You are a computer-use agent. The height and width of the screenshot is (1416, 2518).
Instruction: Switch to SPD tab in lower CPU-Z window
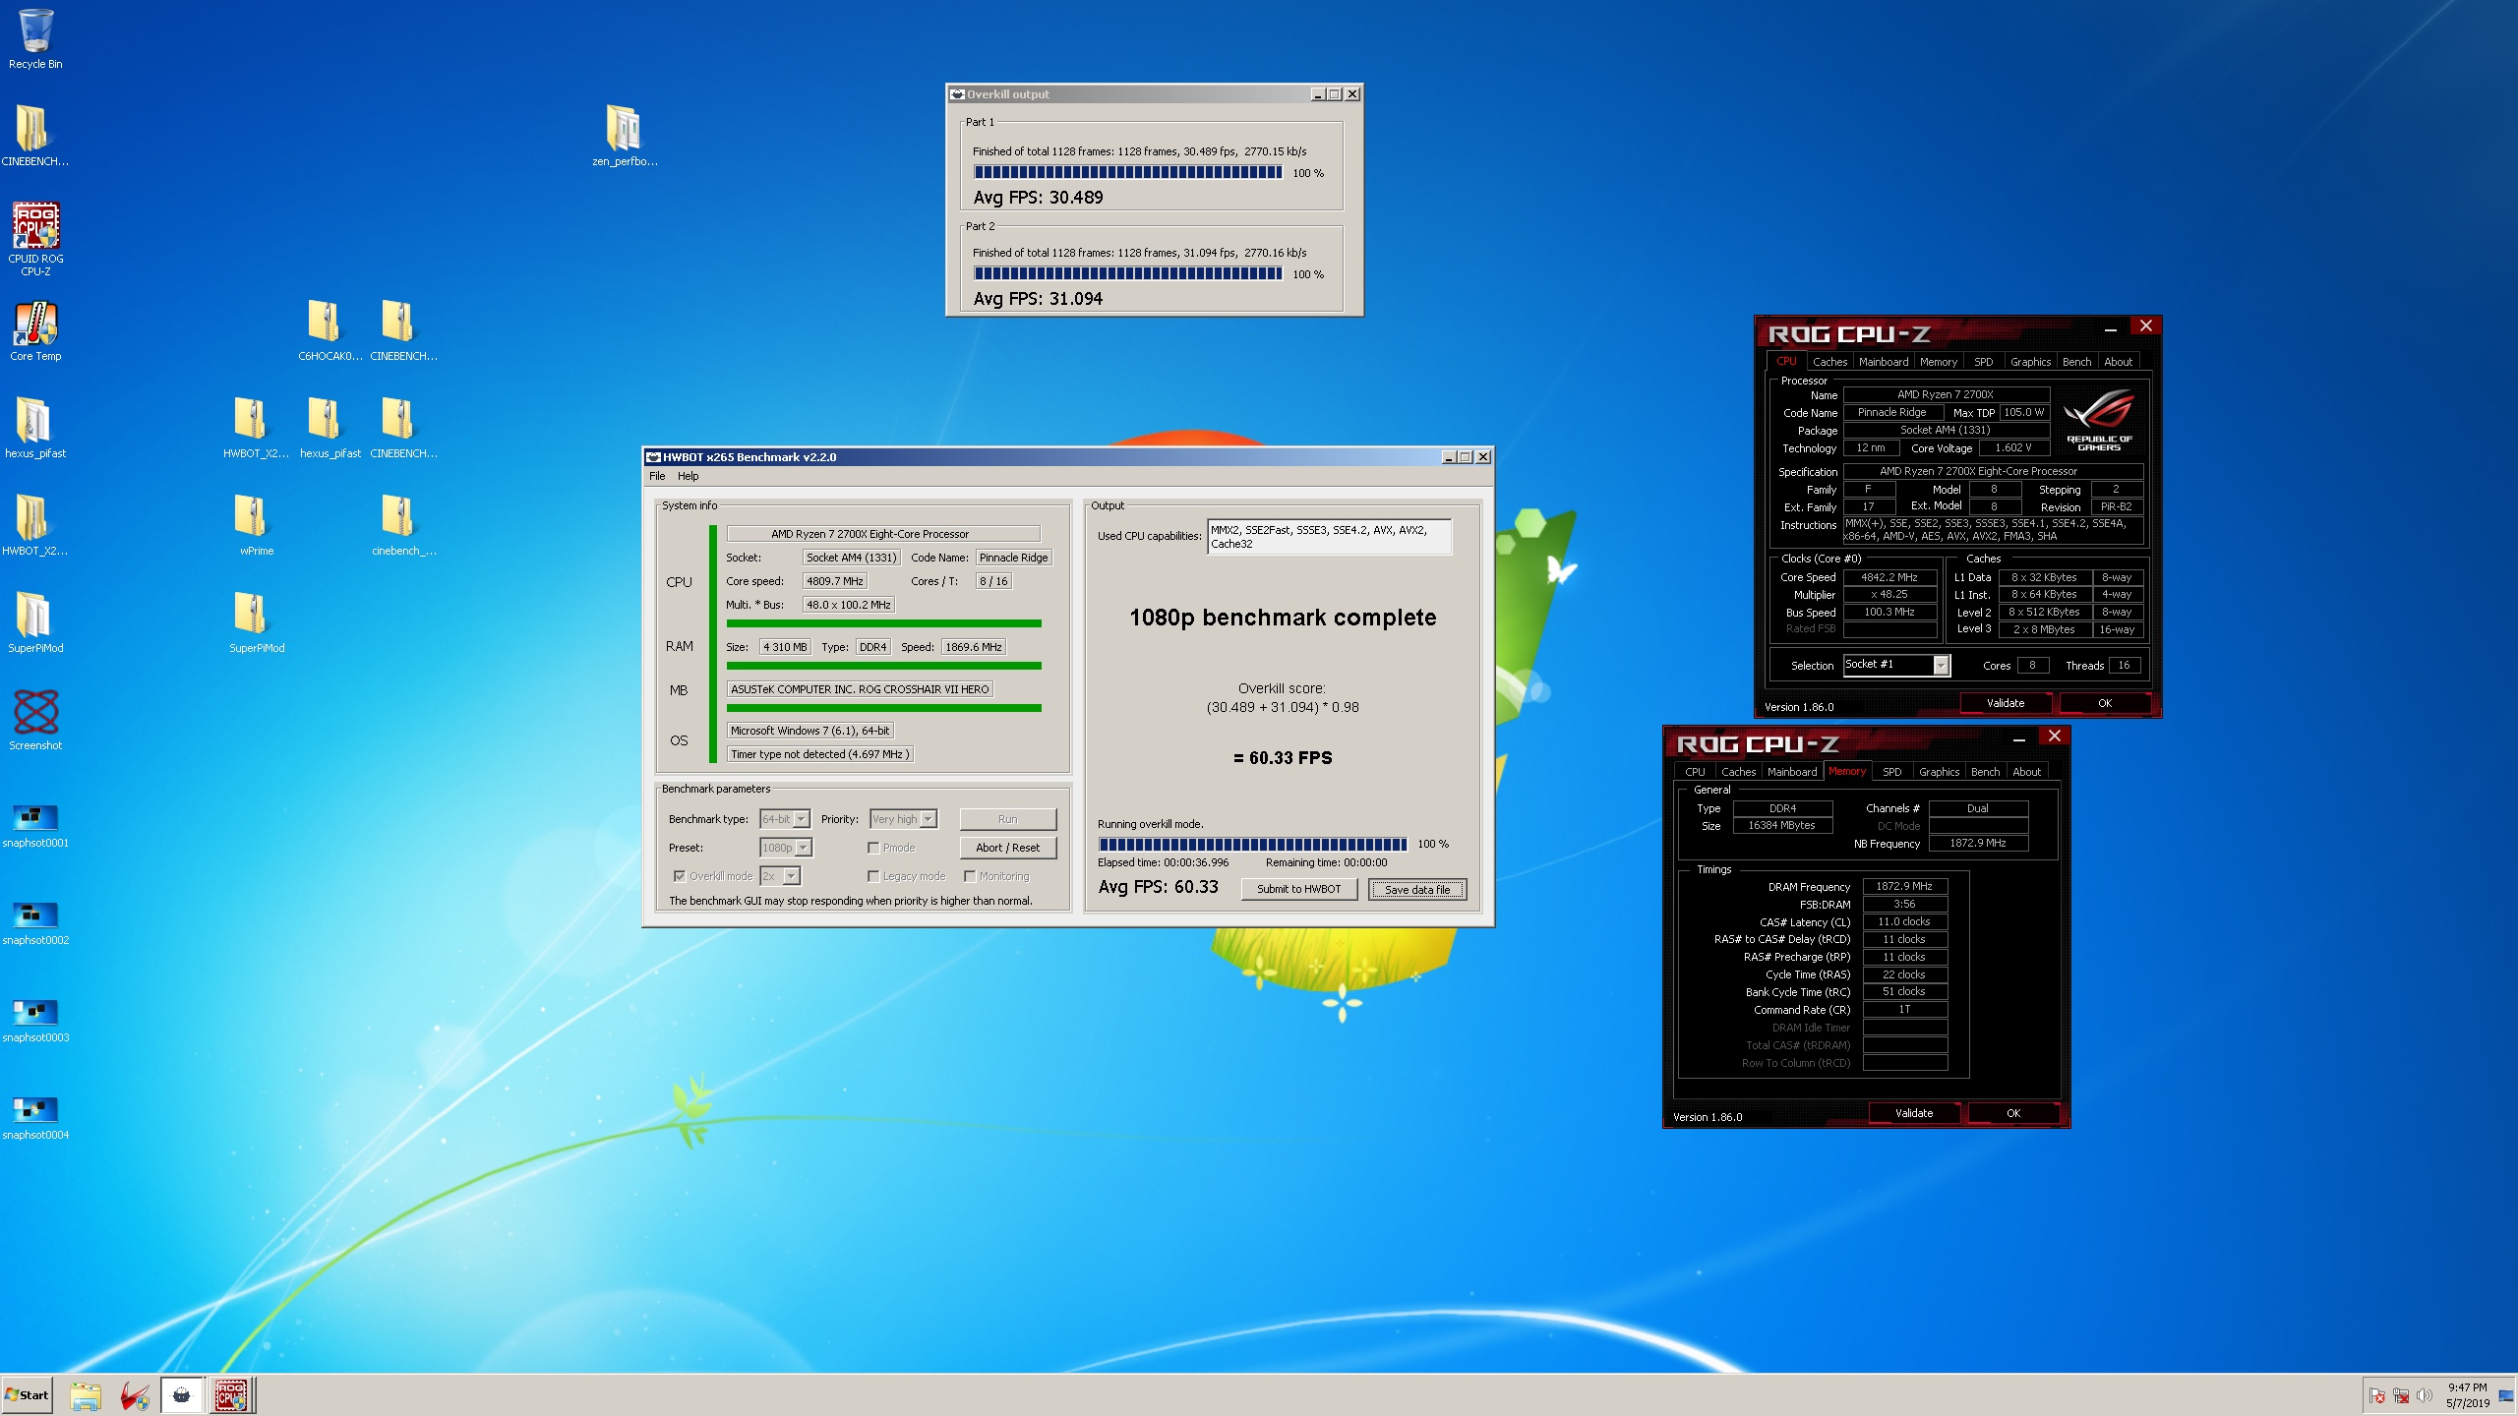(x=1891, y=772)
